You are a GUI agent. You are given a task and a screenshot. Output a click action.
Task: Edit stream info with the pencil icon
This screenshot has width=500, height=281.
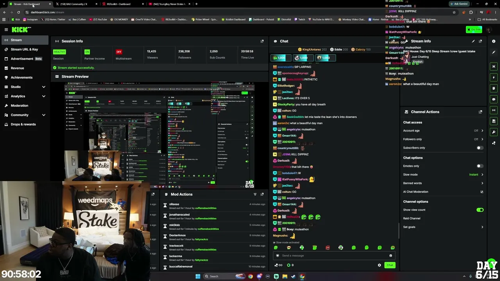click(x=473, y=41)
